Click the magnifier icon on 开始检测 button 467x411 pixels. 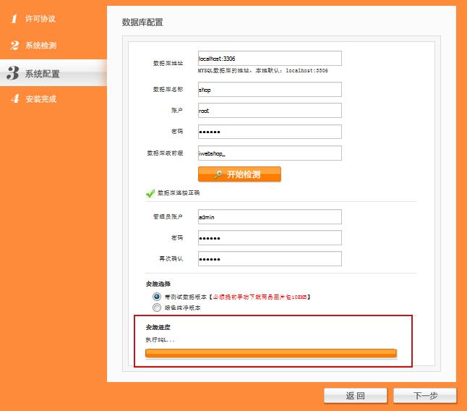pos(218,174)
